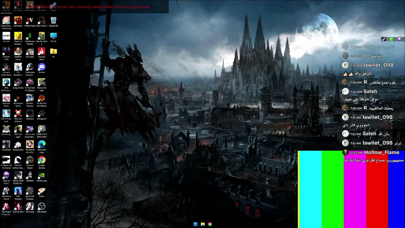Select Ys The Oath in Felghana icon
Image resolution: width=405 pixels, height=228 pixels.
click(30, 85)
